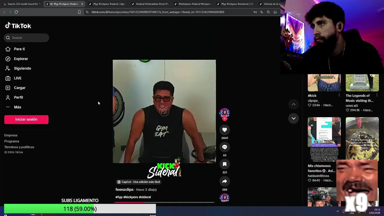Click the LAA language indicator in the taskbar
The width and height of the screenshot is (384, 216).
352,213
